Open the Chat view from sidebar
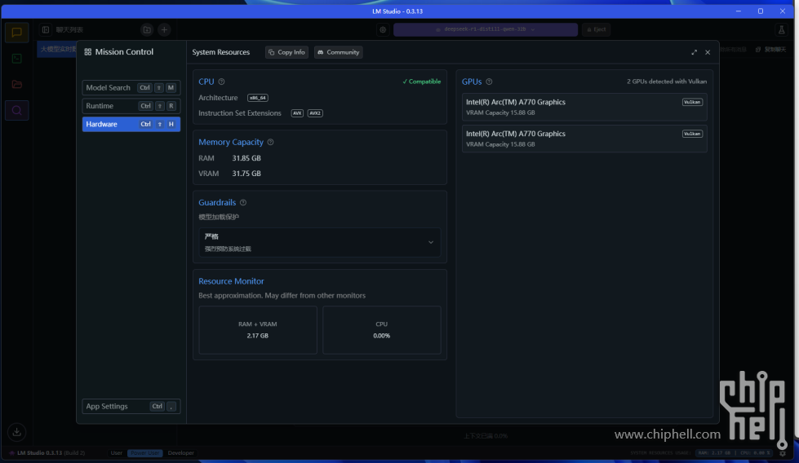The height and width of the screenshot is (463, 799). pyautogui.click(x=16, y=33)
